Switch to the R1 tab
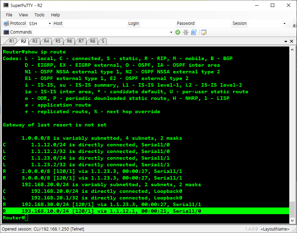Image resolution: width=297 pixels, height=233 pixels. (11, 41)
